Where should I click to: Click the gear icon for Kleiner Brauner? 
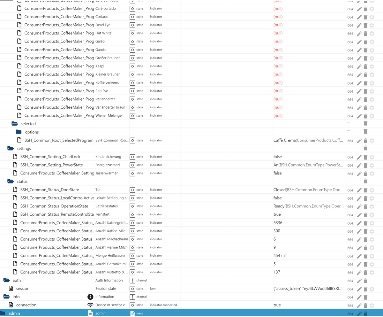(372, 75)
